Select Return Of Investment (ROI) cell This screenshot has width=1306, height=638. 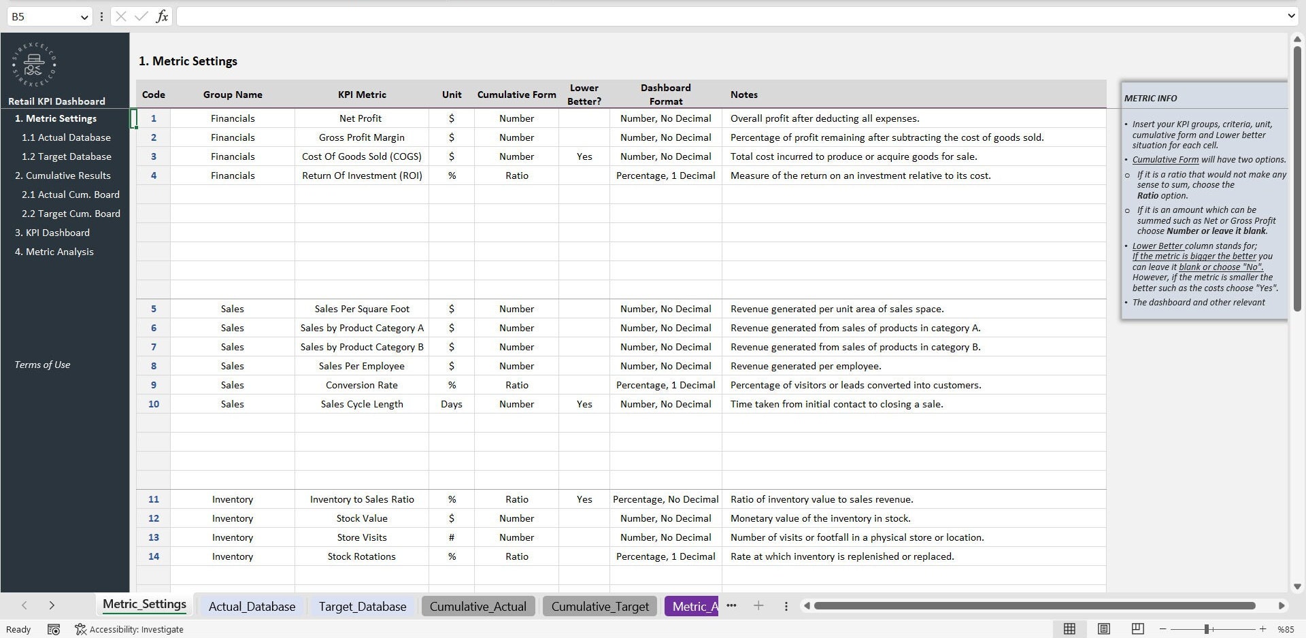click(361, 175)
